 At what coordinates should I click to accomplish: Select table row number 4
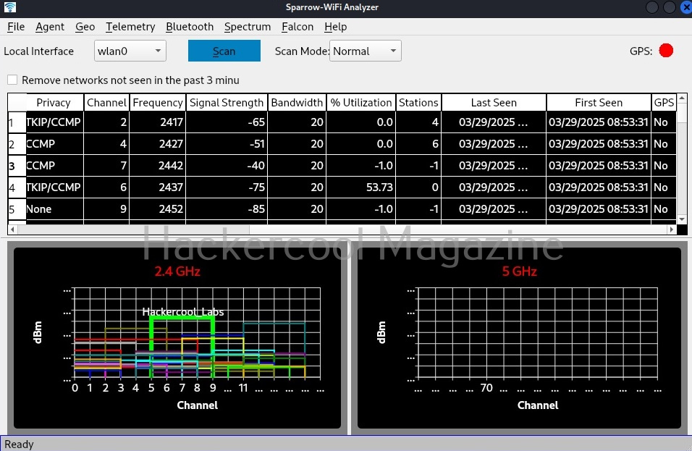(17, 187)
